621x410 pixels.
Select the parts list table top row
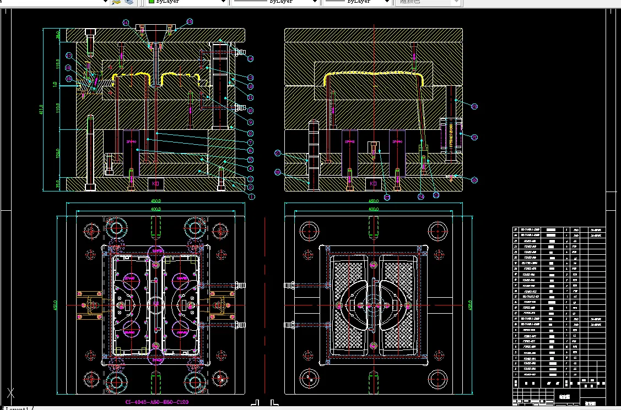[559, 229]
